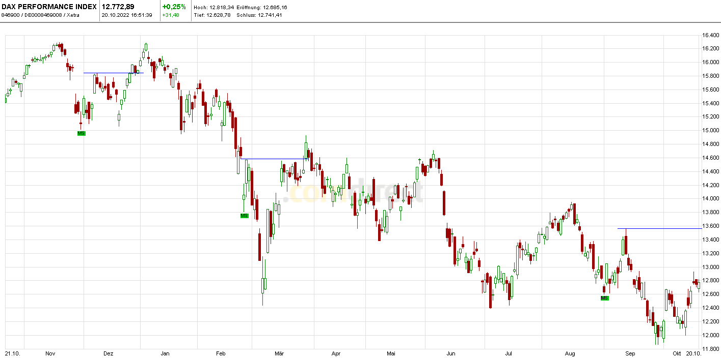Screen dimensions: 721x358
Task: Click the green MS marker below November candles
Action: point(81,133)
